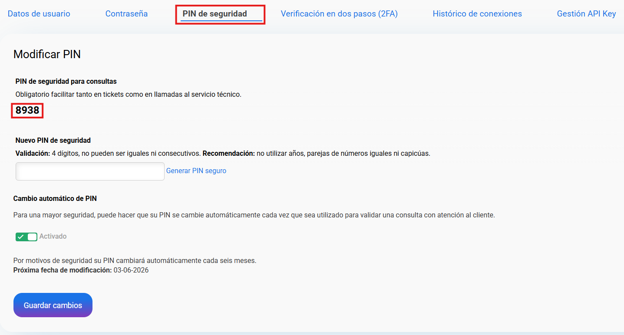Click the current PIN number 8938
This screenshot has height=335, width=624.
coord(27,111)
